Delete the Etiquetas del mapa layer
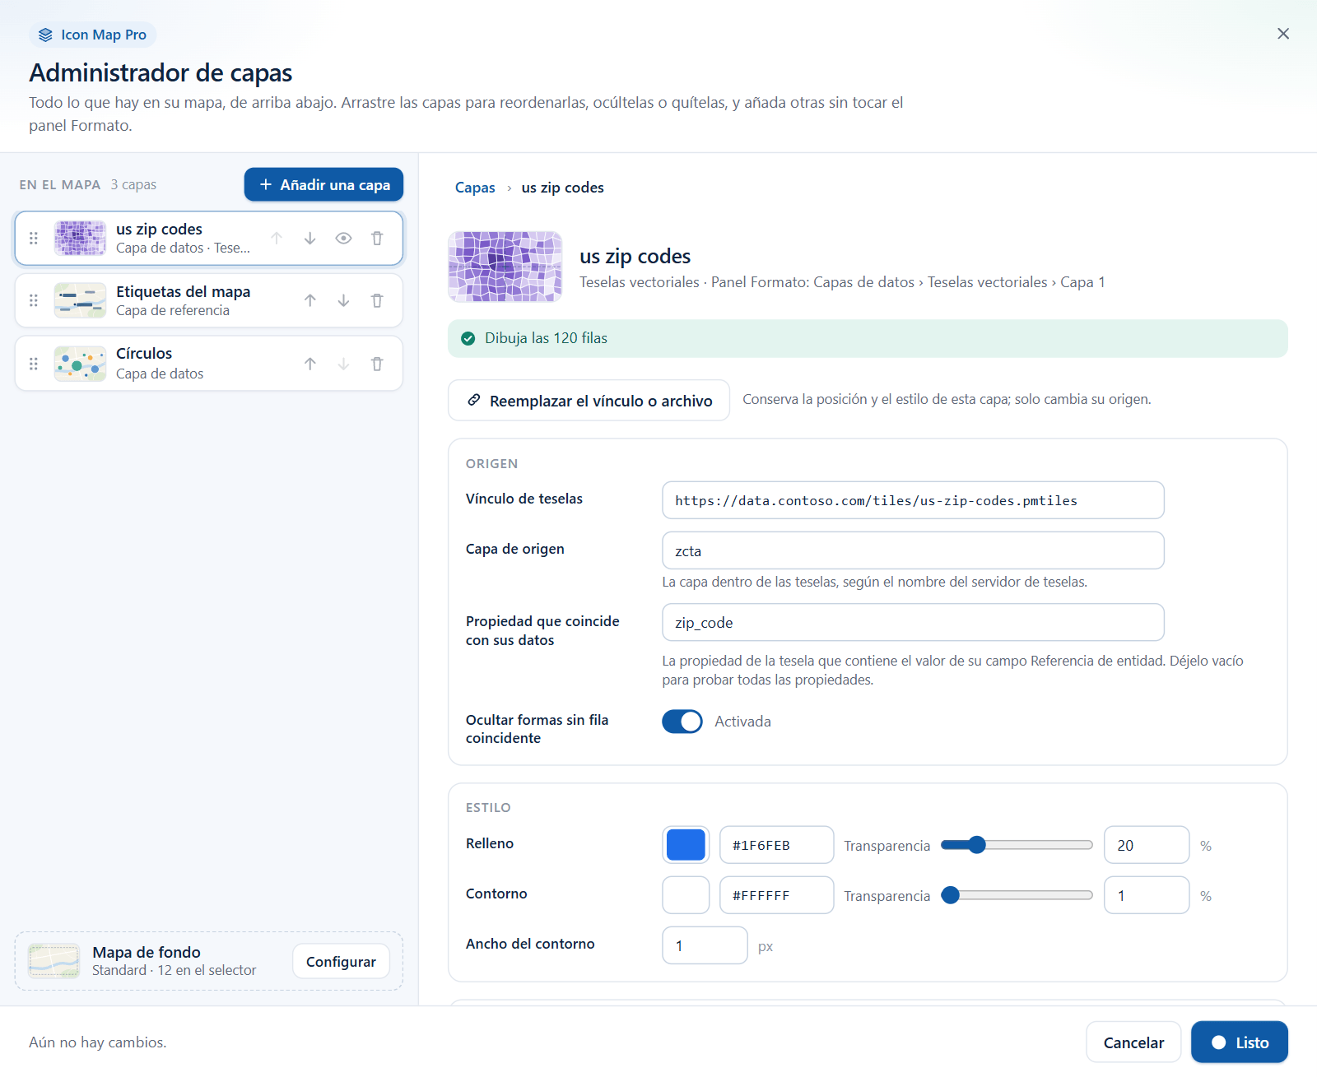This screenshot has width=1317, height=1077. (x=377, y=300)
